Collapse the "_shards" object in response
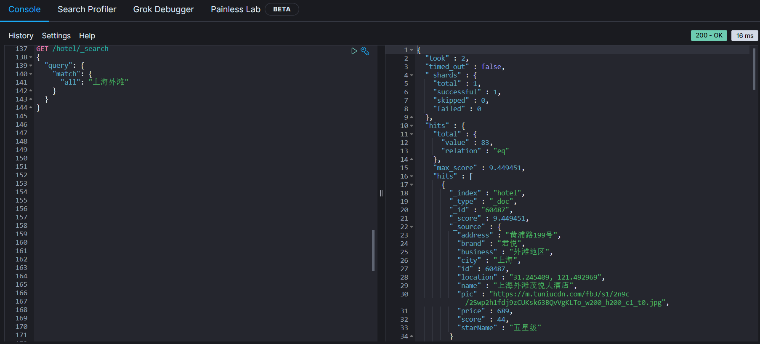Image resolution: width=760 pixels, height=344 pixels. tap(412, 75)
